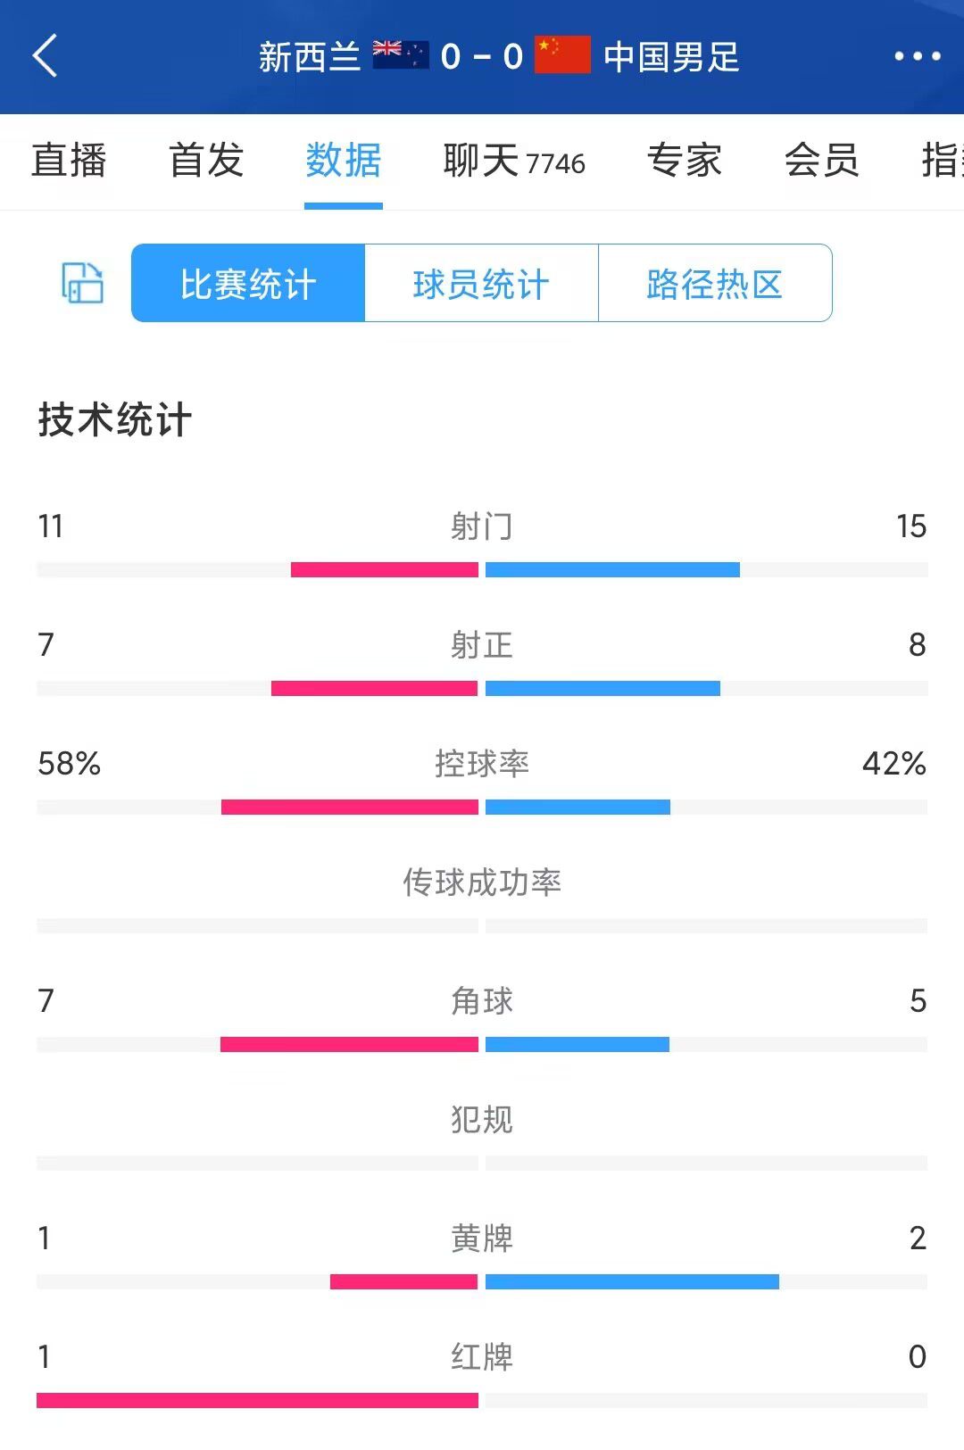Tap the China flag icon
The height and width of the screenshot is (1450, 964).
(562, 55)
